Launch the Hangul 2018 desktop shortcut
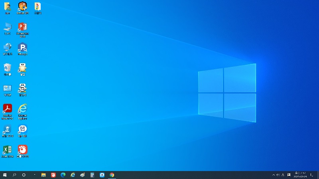The width and height of the screenshot is (319, 179). 8,131
